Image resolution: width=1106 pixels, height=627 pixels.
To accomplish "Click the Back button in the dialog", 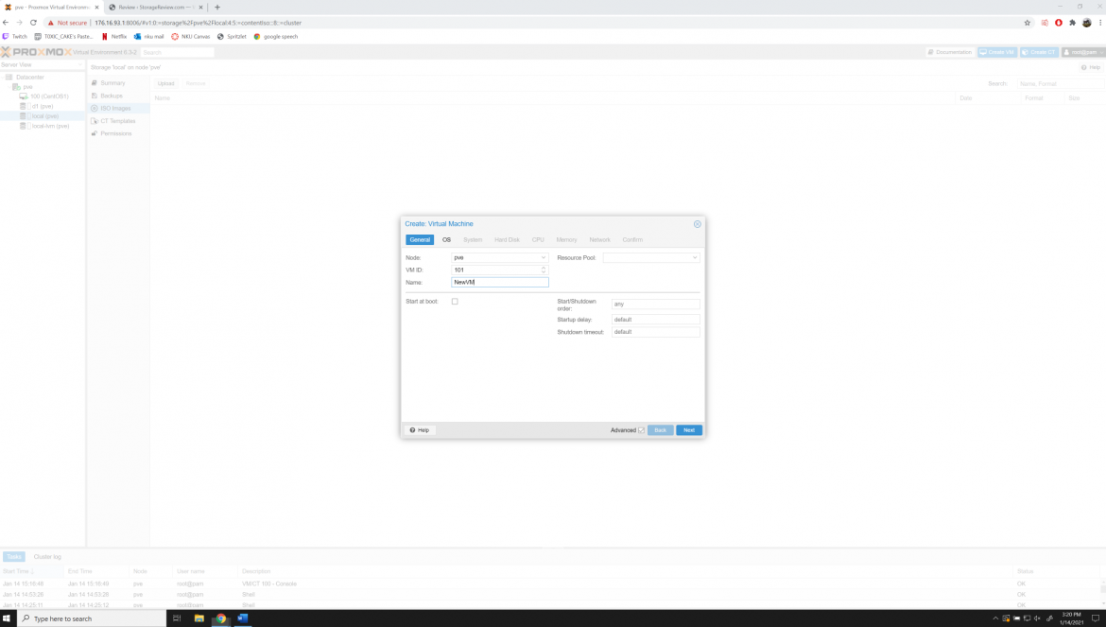I will [x=660, y=430].
